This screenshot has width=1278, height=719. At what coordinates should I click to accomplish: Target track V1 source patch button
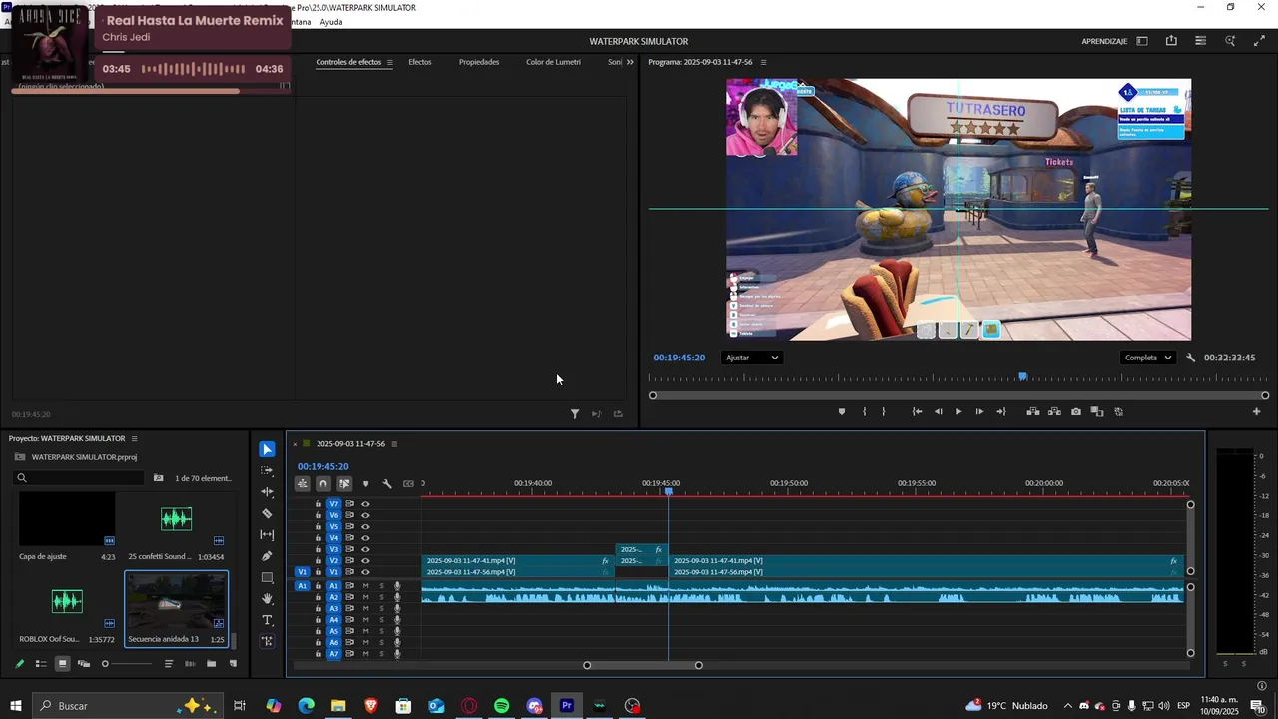(x=303, y=573)
